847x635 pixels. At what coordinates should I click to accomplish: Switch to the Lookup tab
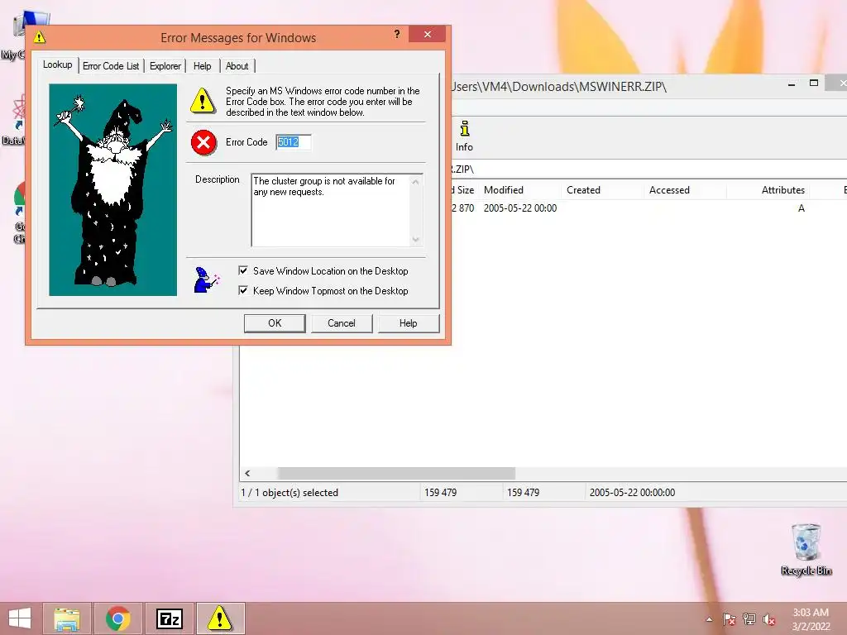coord(57,64)
